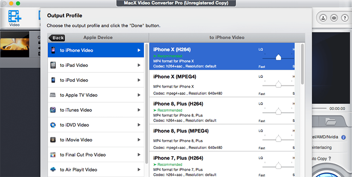Adjust quality slider for iPhone 8, Plus (H264)
This screenshot has width=352, height=177.
click(x=278, y=111)
